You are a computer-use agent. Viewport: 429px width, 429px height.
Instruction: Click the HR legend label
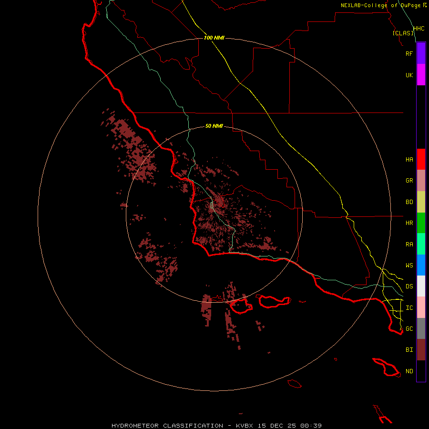pyautogui.click(x=409, y=223)
